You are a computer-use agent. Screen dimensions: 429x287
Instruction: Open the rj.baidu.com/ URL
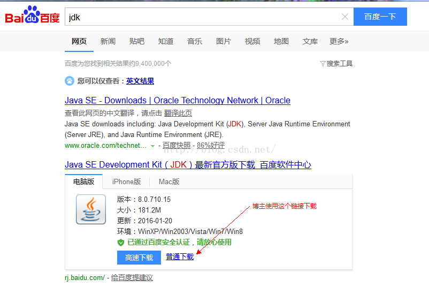click(x=85, y=278)
